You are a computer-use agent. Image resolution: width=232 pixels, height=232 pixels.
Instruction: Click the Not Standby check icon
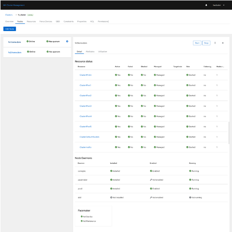(82, 216)
